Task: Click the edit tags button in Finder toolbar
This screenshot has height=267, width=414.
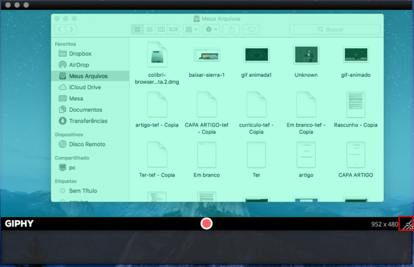Action: pos(251,29)
